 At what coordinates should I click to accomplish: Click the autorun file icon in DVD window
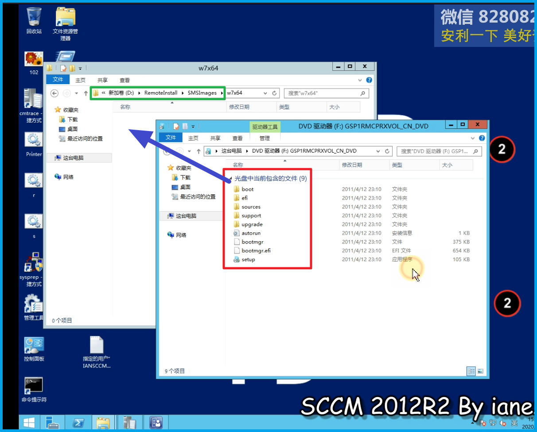coord(237,233)
